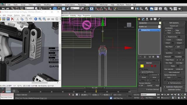Open the Selected key filter dropdown

(148, 94)
